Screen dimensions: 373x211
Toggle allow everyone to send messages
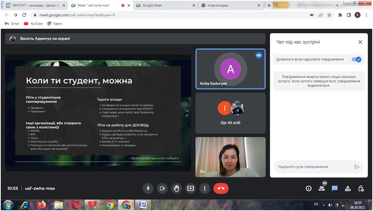pos(356,59)
